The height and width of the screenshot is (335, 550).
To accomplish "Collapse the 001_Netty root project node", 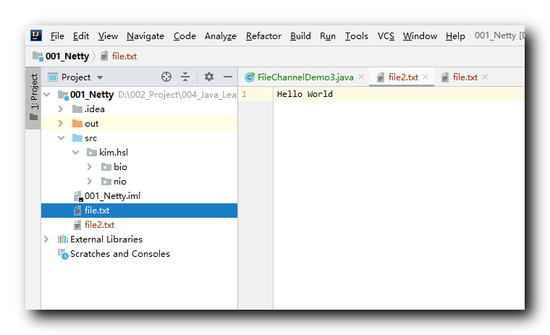I will [x=46, y=94].
